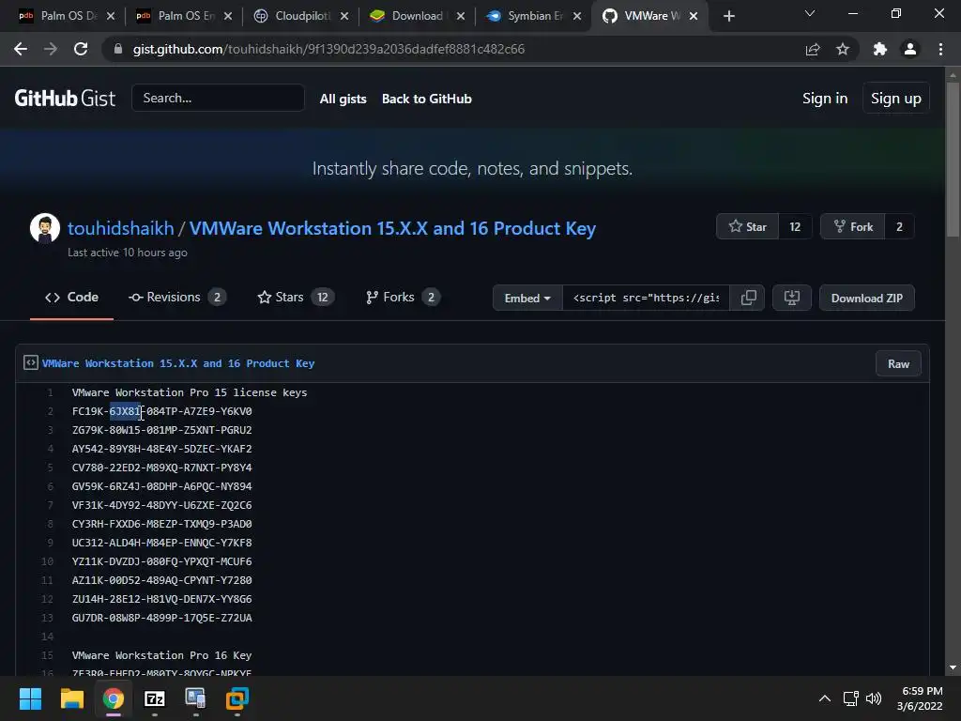This screenshot has width=961, height=721.
Task: Switch to second Palm OS tab
Action: [183, 17]
